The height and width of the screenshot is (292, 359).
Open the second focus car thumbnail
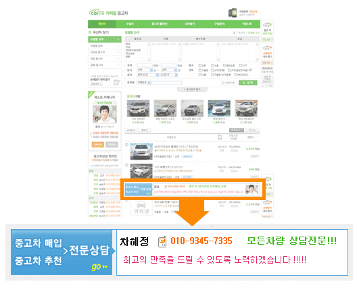point(165,108)
